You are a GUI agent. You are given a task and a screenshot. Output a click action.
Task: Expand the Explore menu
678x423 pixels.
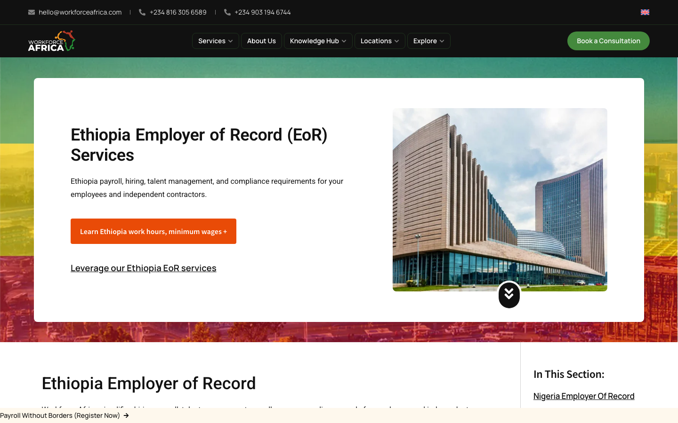tap(429, 41)
